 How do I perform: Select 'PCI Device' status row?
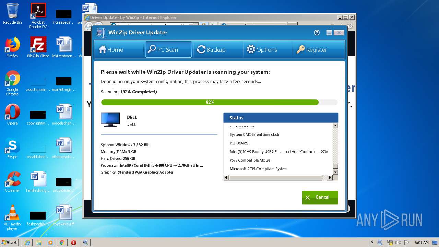[x=239, y=143]
